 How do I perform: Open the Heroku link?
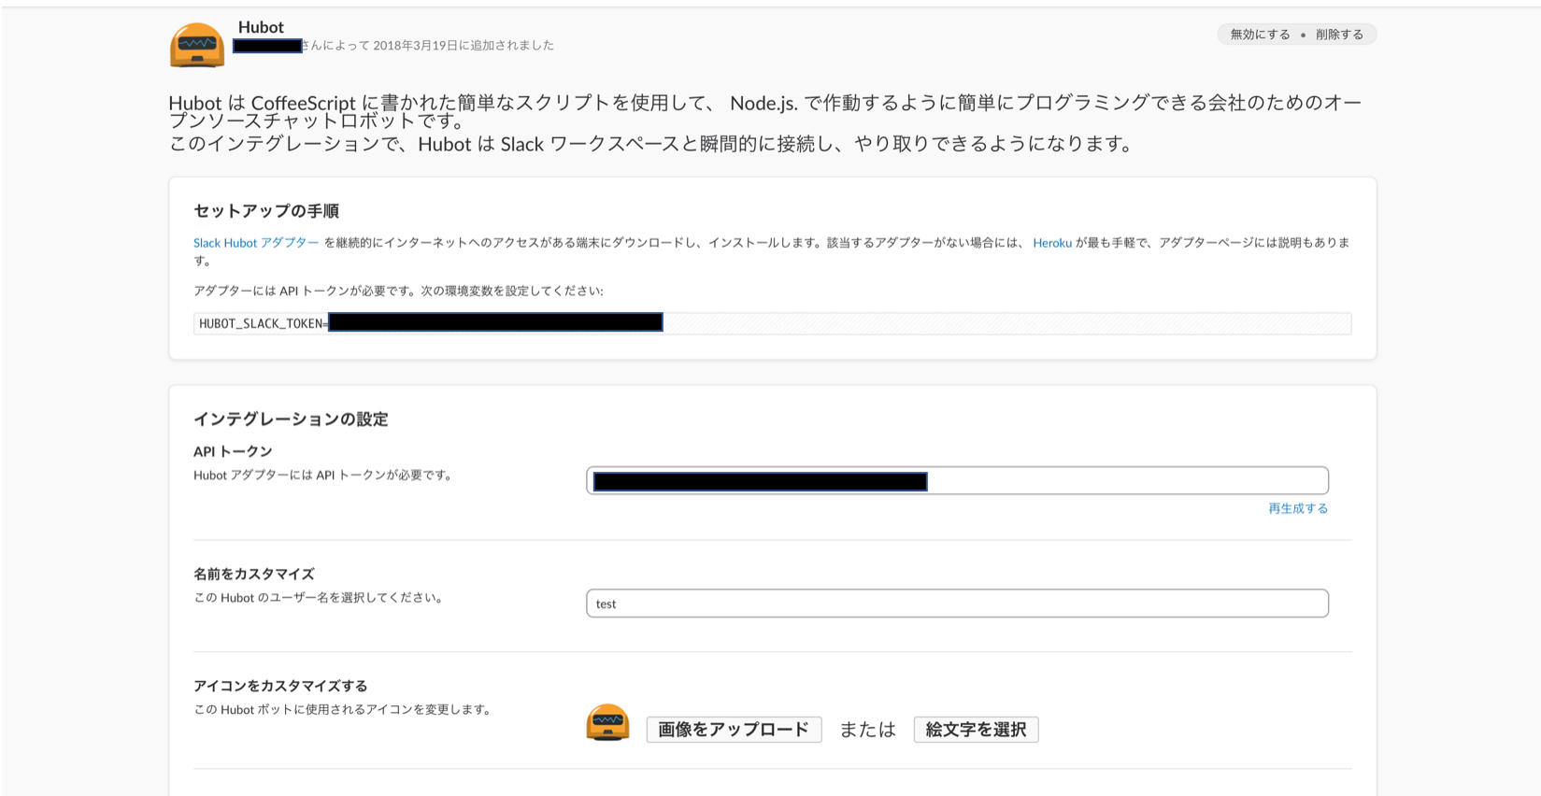pyautogui.click(x=1052, y=243)
